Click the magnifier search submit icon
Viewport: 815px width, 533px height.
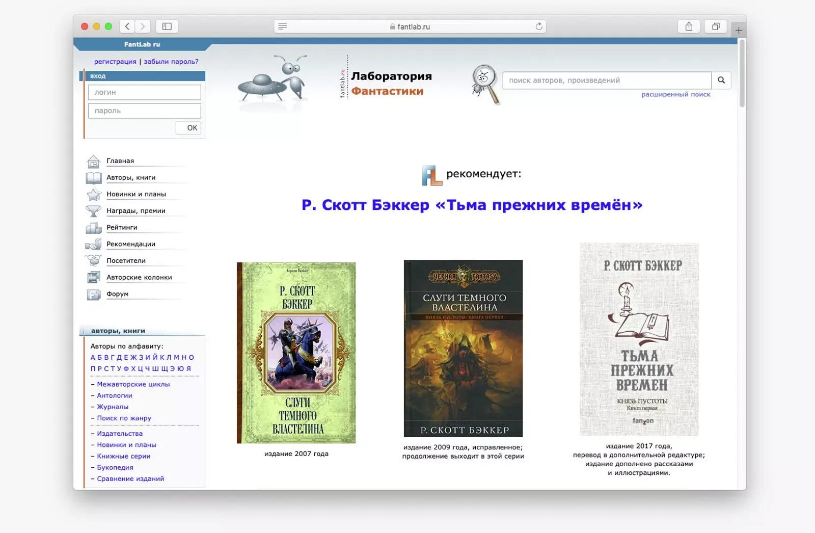point(721,80)
